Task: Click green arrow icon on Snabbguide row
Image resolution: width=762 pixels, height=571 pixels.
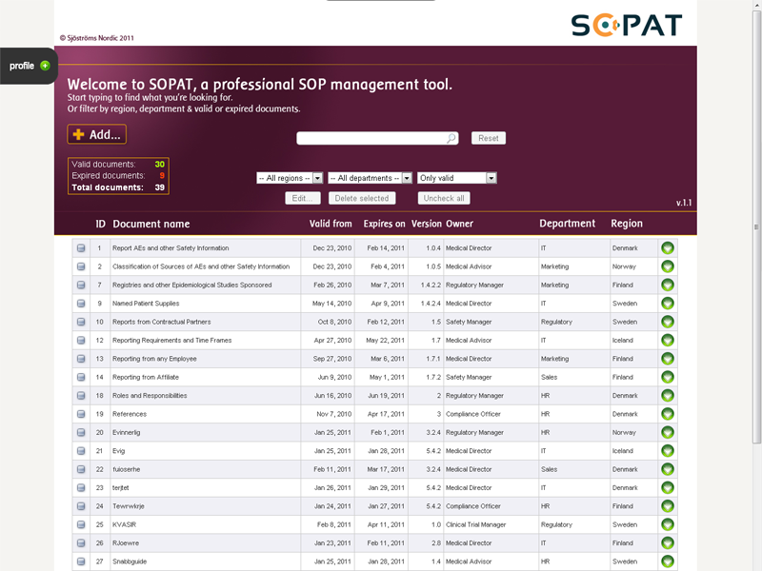Action: point(668,561)
